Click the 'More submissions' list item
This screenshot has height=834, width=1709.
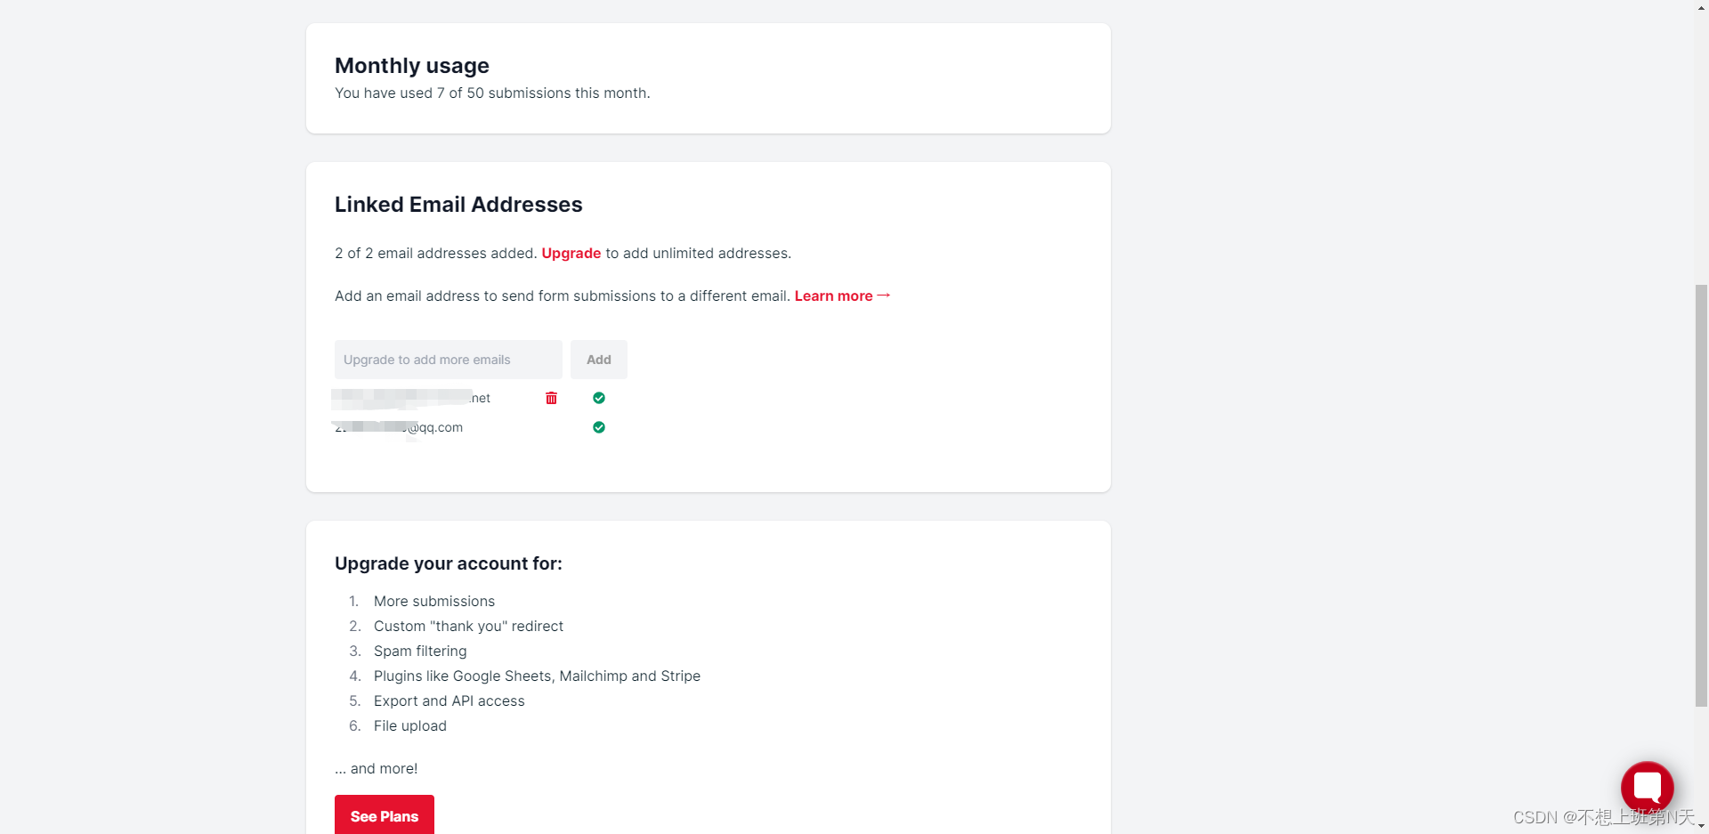click(434, 602)
